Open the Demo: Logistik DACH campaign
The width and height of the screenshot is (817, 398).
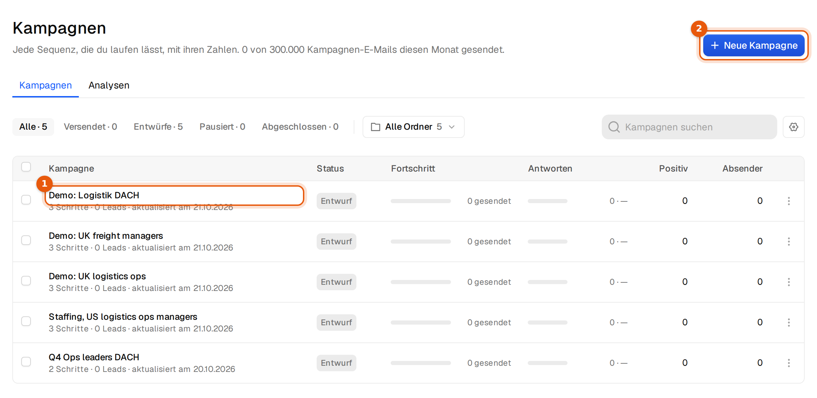[x=94, y=195]
